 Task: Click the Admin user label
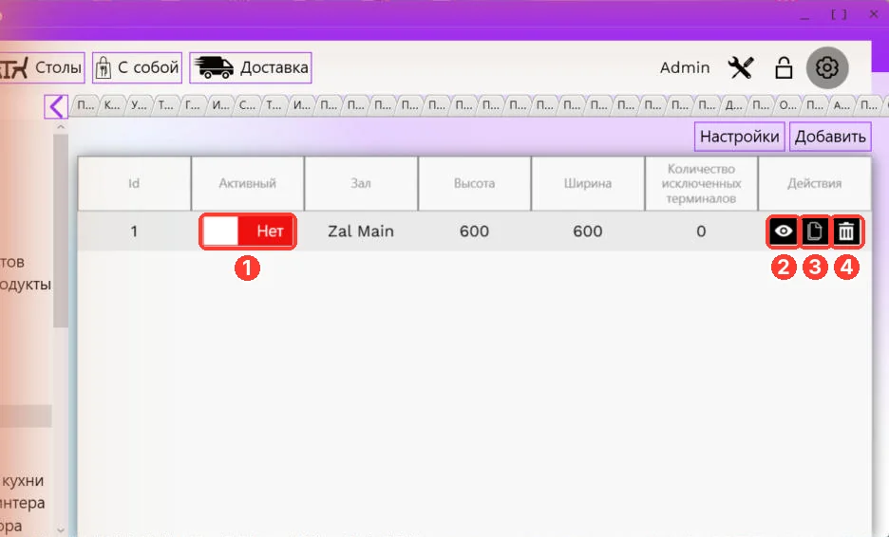click(x=685, y=68)
